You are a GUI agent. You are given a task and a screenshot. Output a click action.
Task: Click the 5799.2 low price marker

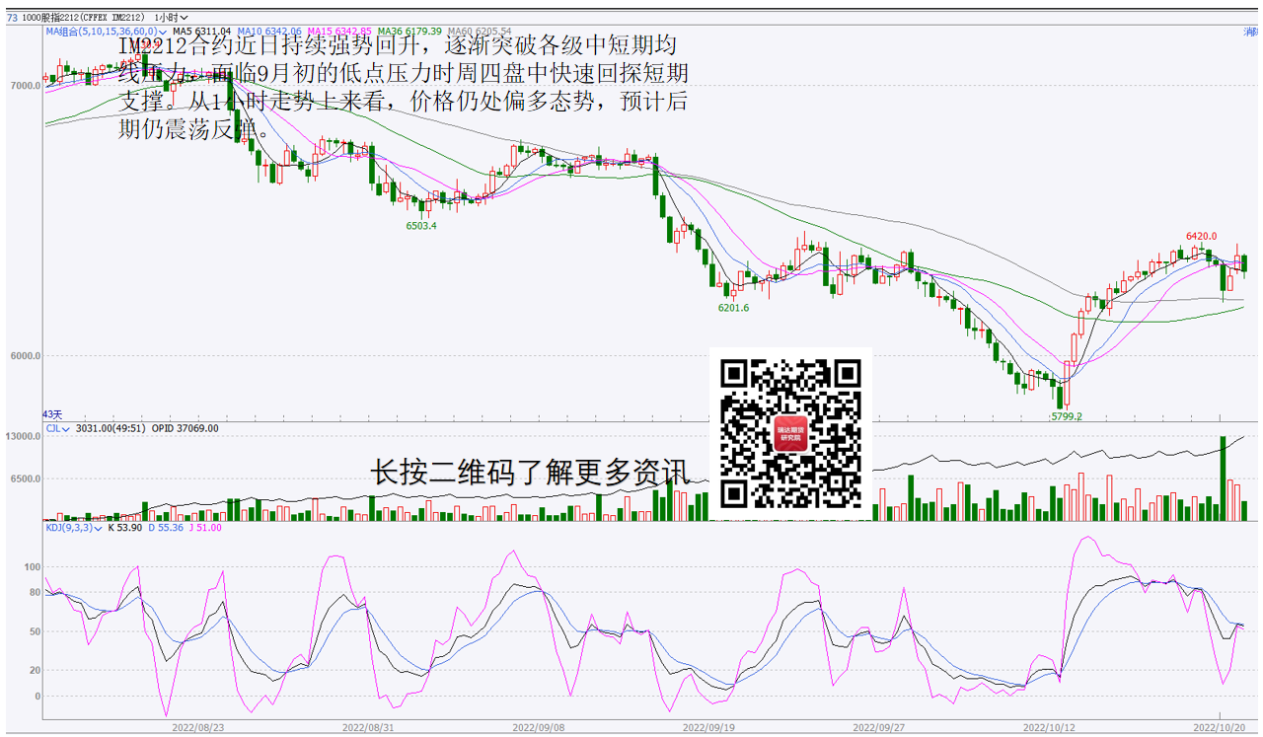[1065, 416]
